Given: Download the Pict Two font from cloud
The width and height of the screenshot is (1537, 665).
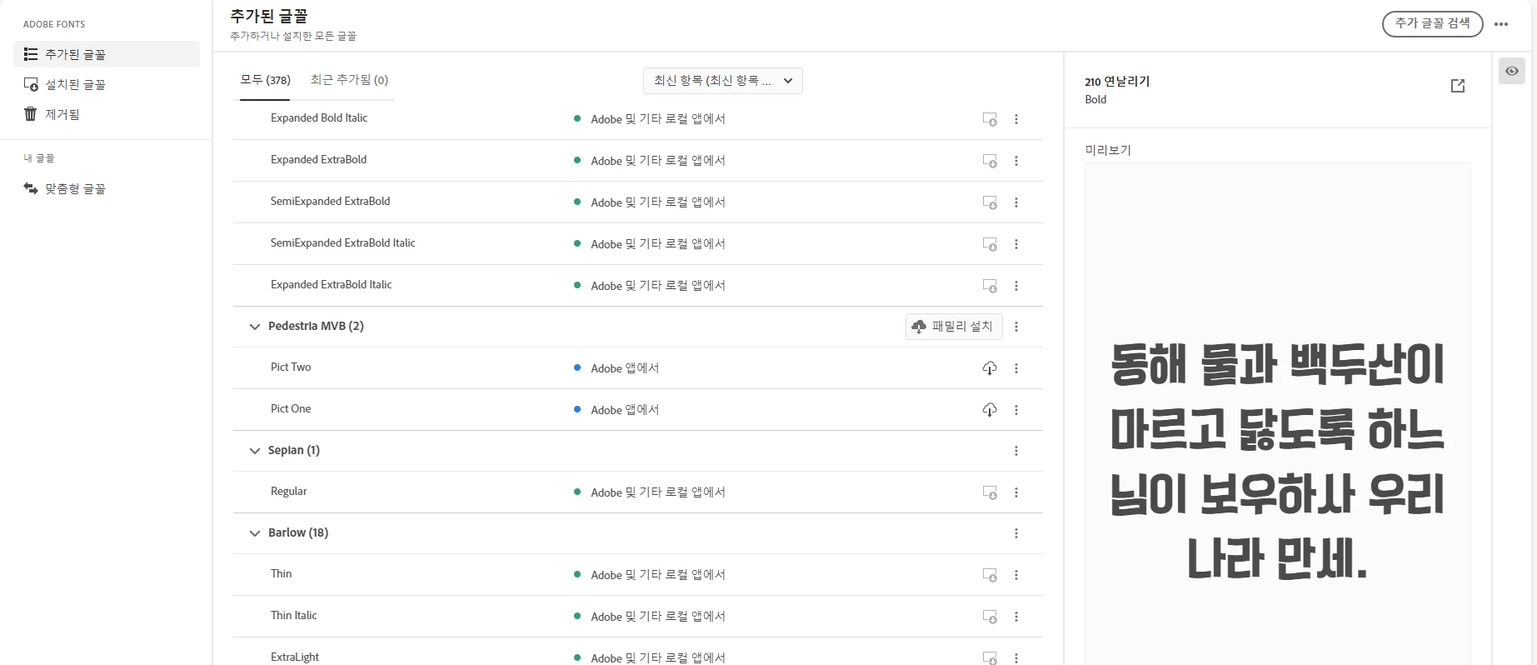Looking at the screenshot, I should click(x=990, y=368).
